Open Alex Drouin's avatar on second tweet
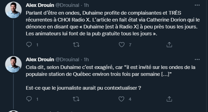The height and width of the screenshot is (112, 208). coord(13,64)
